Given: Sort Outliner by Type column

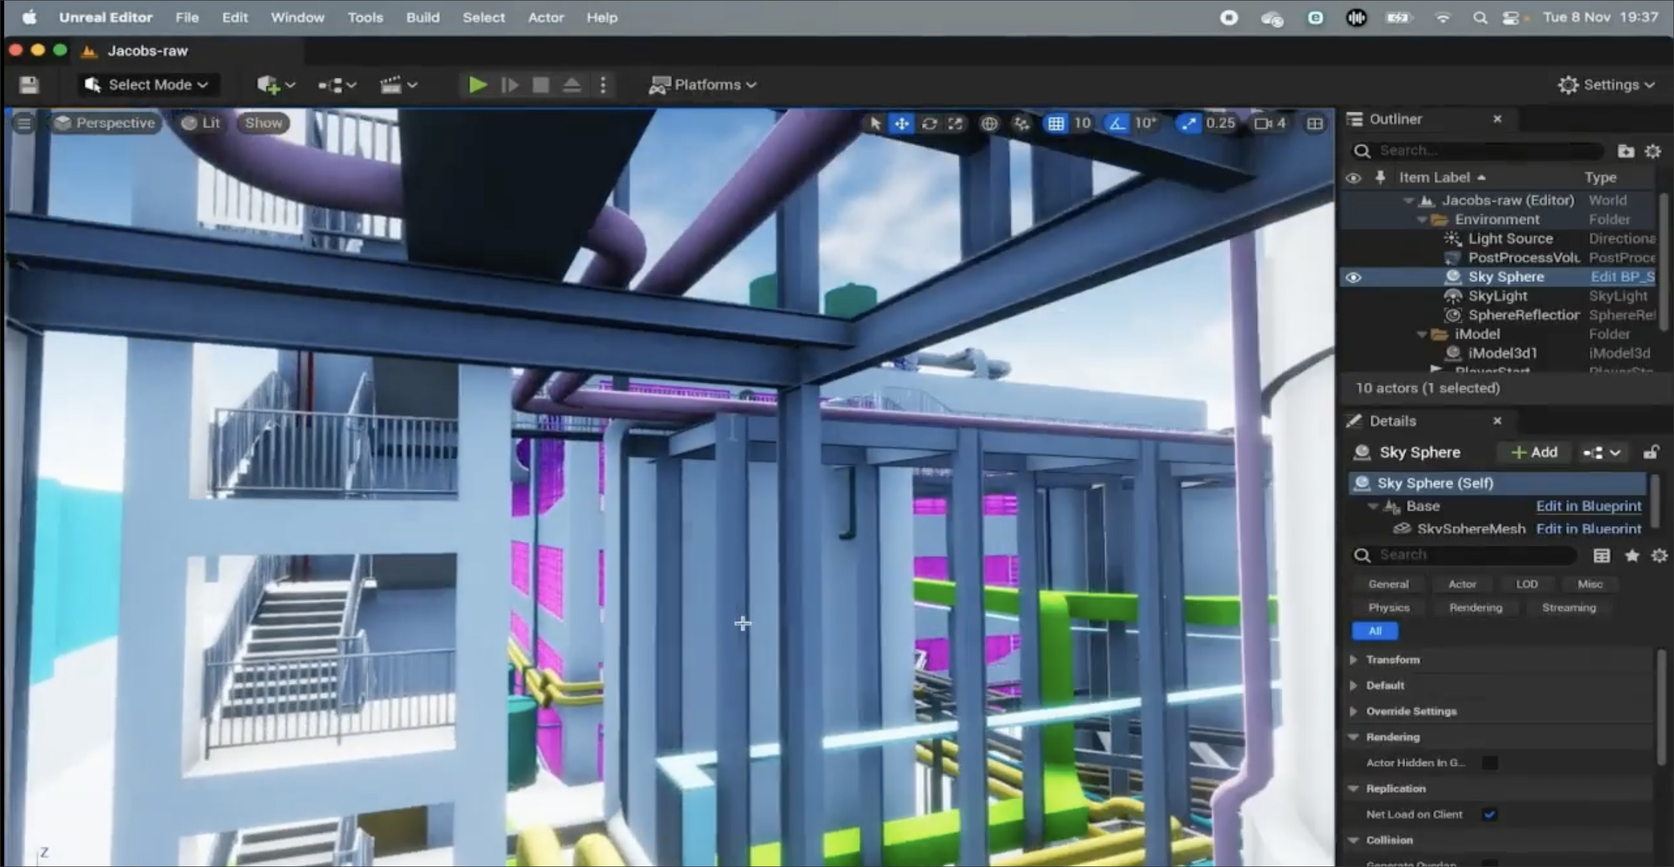Looking at the screenshot, I should [x=1600, y=177].
